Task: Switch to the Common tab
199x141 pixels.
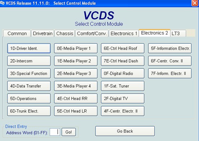Action: click(17, 33)
